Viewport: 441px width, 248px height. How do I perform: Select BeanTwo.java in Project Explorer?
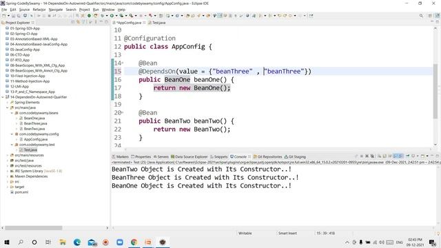tap(32, 129)
